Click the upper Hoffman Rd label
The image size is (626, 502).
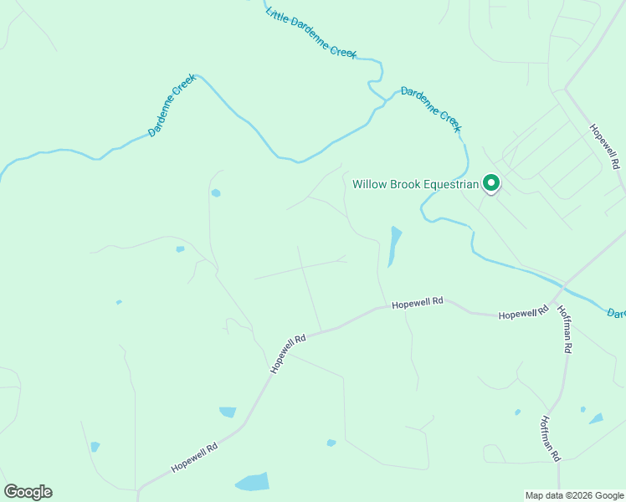pyautogui.click(x=565, y=329)
